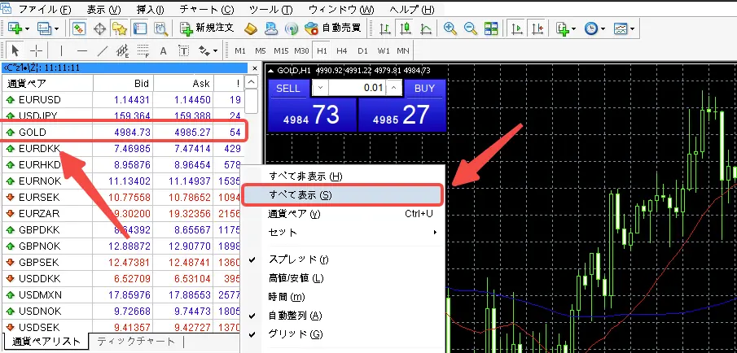Tile chart windows icon
The height and width of the screenshot is (353, 737).
[x=491, y=29]
